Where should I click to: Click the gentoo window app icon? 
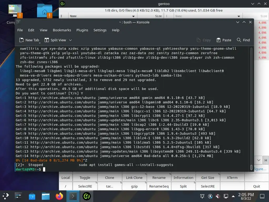[x=63, y=4]
